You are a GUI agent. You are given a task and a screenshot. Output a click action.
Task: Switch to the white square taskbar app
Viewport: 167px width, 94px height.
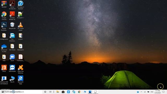click(x=96, y=92)
